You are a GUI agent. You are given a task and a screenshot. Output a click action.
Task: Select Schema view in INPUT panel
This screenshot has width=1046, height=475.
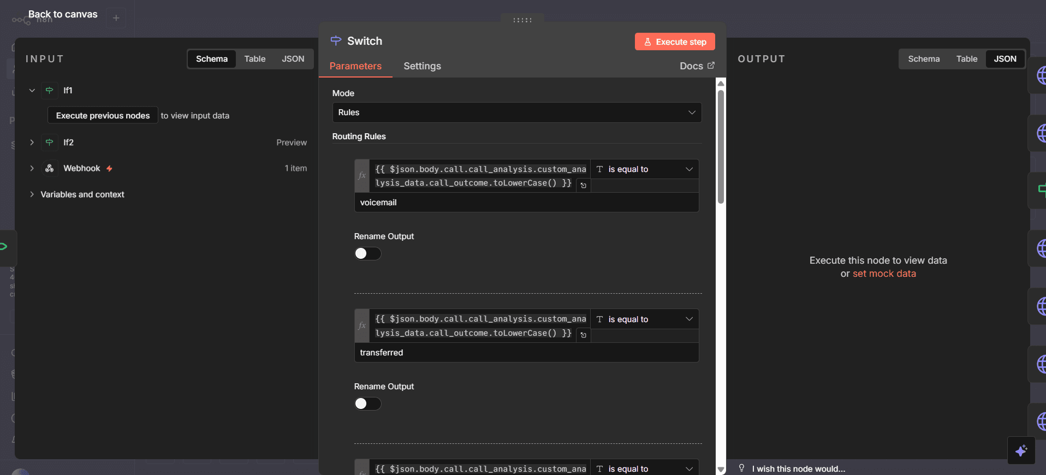pyautogui.click(x=212, y=59)
